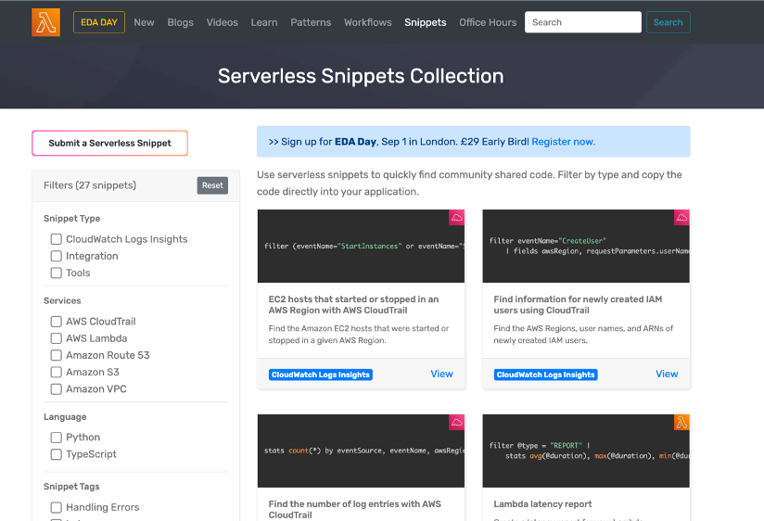Enable the Integration snippet type filter
Screen dimensions: 764x521
click(x=56, y=256)
